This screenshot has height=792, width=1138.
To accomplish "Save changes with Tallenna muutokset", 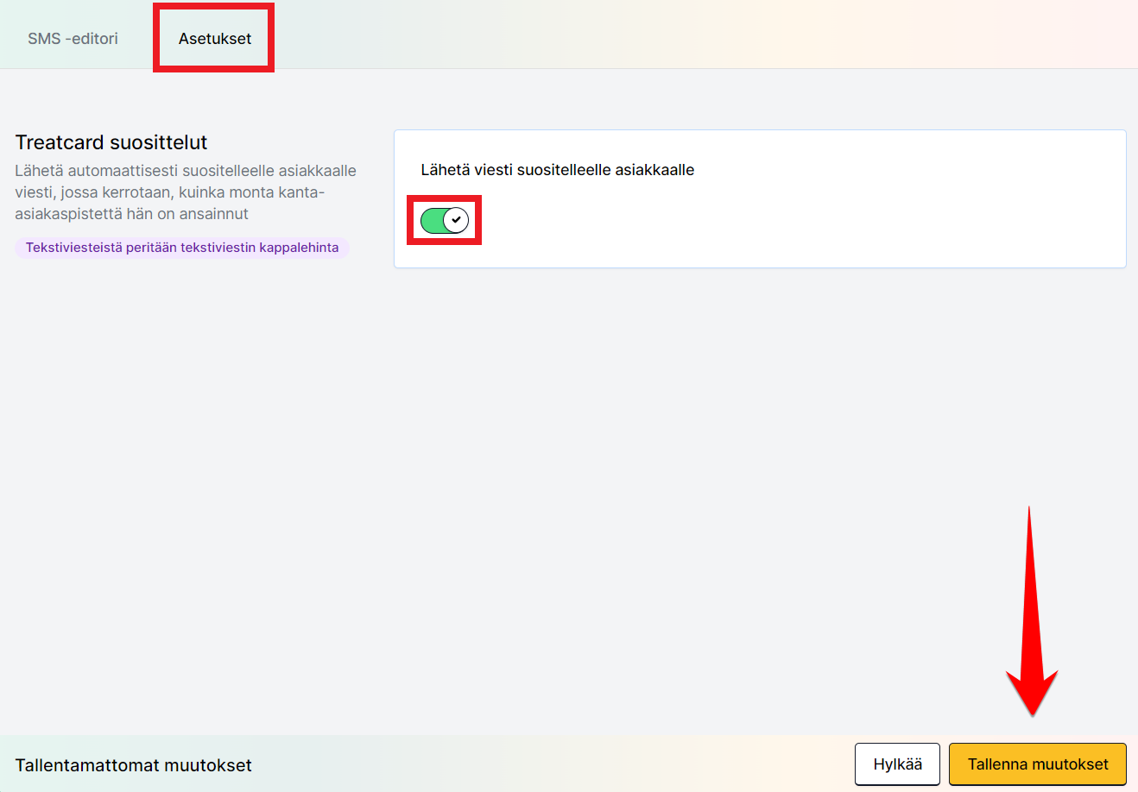I will [x=1037, y=764].
